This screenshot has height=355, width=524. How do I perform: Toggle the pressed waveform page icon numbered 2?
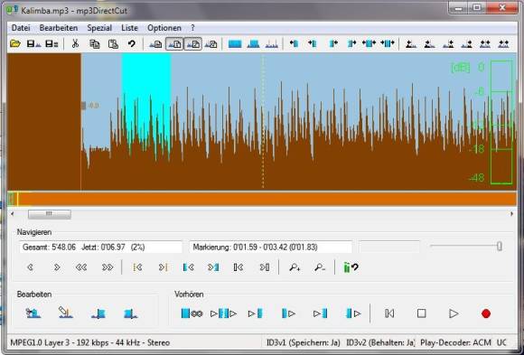[193, 43]
